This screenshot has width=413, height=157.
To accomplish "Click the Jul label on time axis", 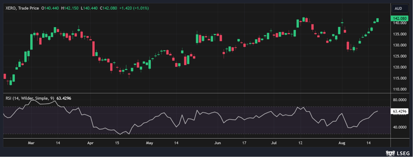I will click(274, 143).
